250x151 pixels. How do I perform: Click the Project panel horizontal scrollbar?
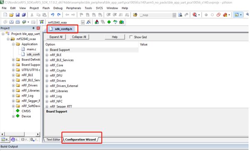click(20, 134)
